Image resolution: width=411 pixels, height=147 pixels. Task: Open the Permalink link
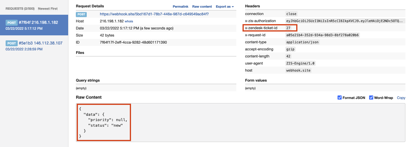(x=180, y=6)
